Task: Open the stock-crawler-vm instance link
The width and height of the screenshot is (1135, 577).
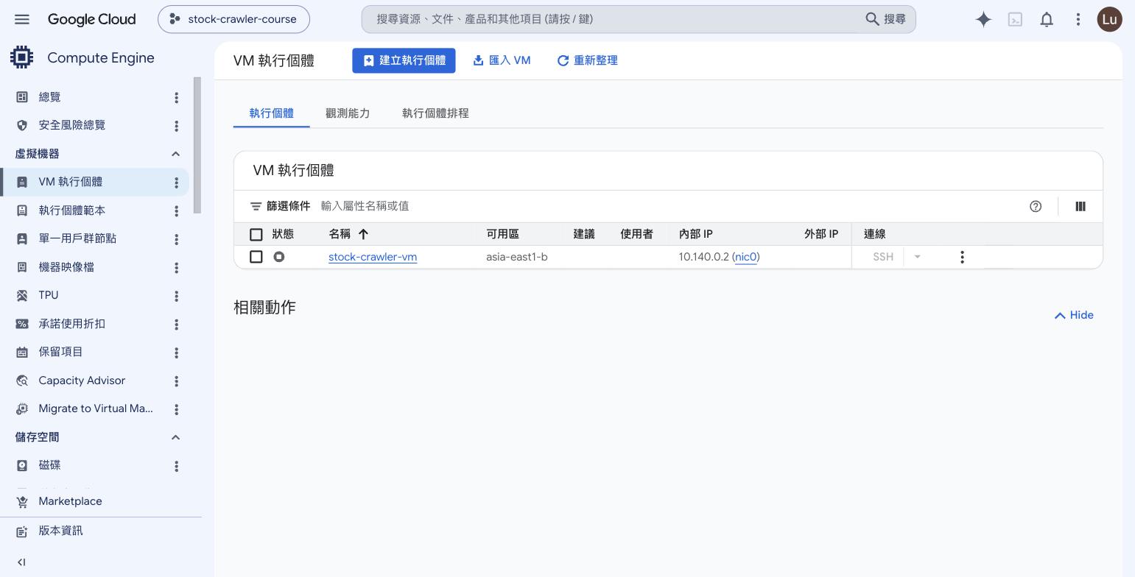Action: click(x=373, y=257)
